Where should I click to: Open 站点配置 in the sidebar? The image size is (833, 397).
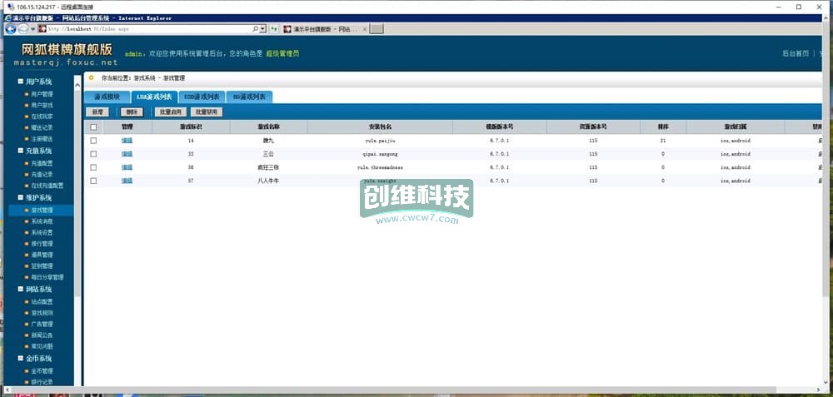42,301
